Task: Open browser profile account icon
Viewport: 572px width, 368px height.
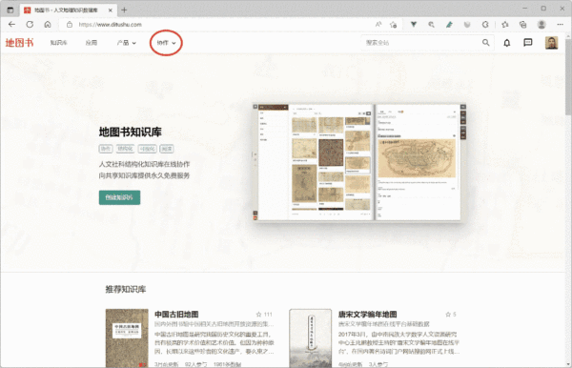Action: pos(541,25)
